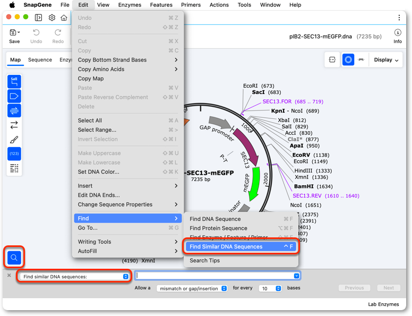Click the dotted lines layout icon
Viewport: 412px width, 316px height.
click(14, 168)
